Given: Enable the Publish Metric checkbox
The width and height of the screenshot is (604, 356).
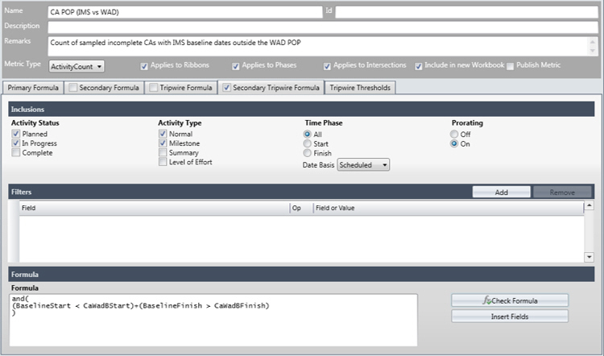Looking at the screenshot, I should point(510,66).
